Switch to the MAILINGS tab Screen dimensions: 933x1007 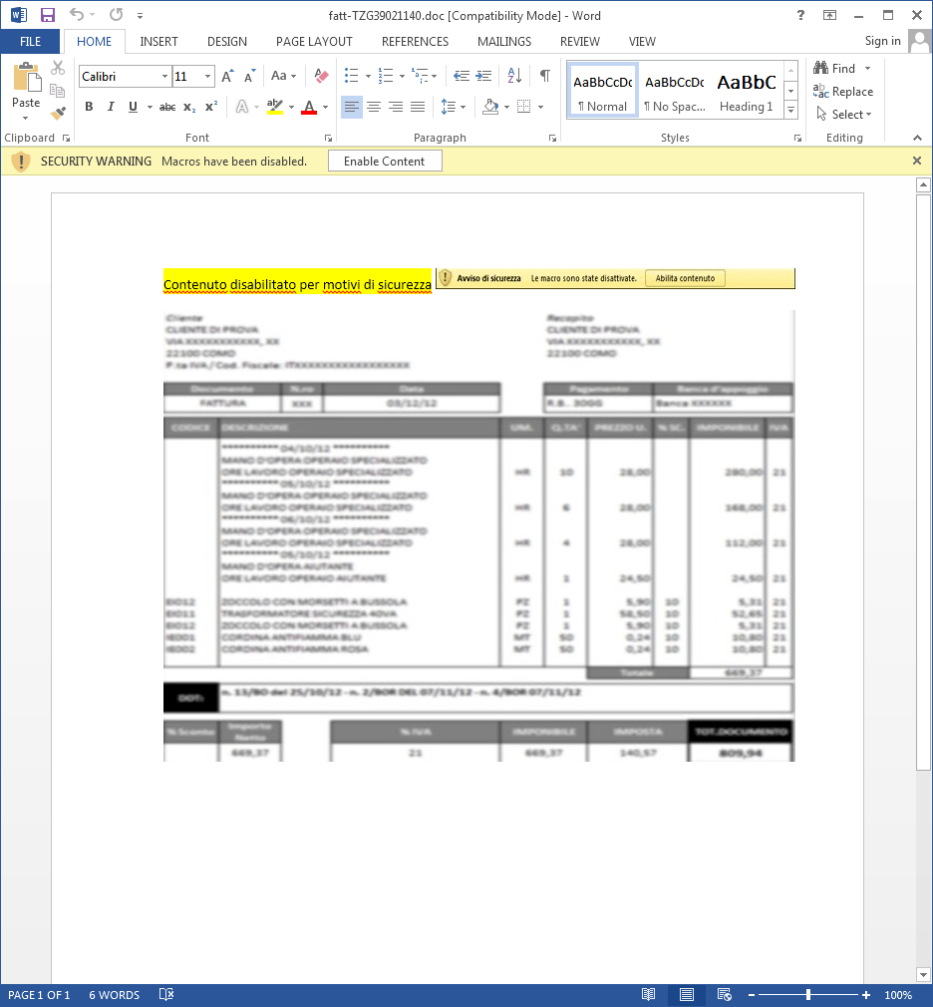click(504, 42)
